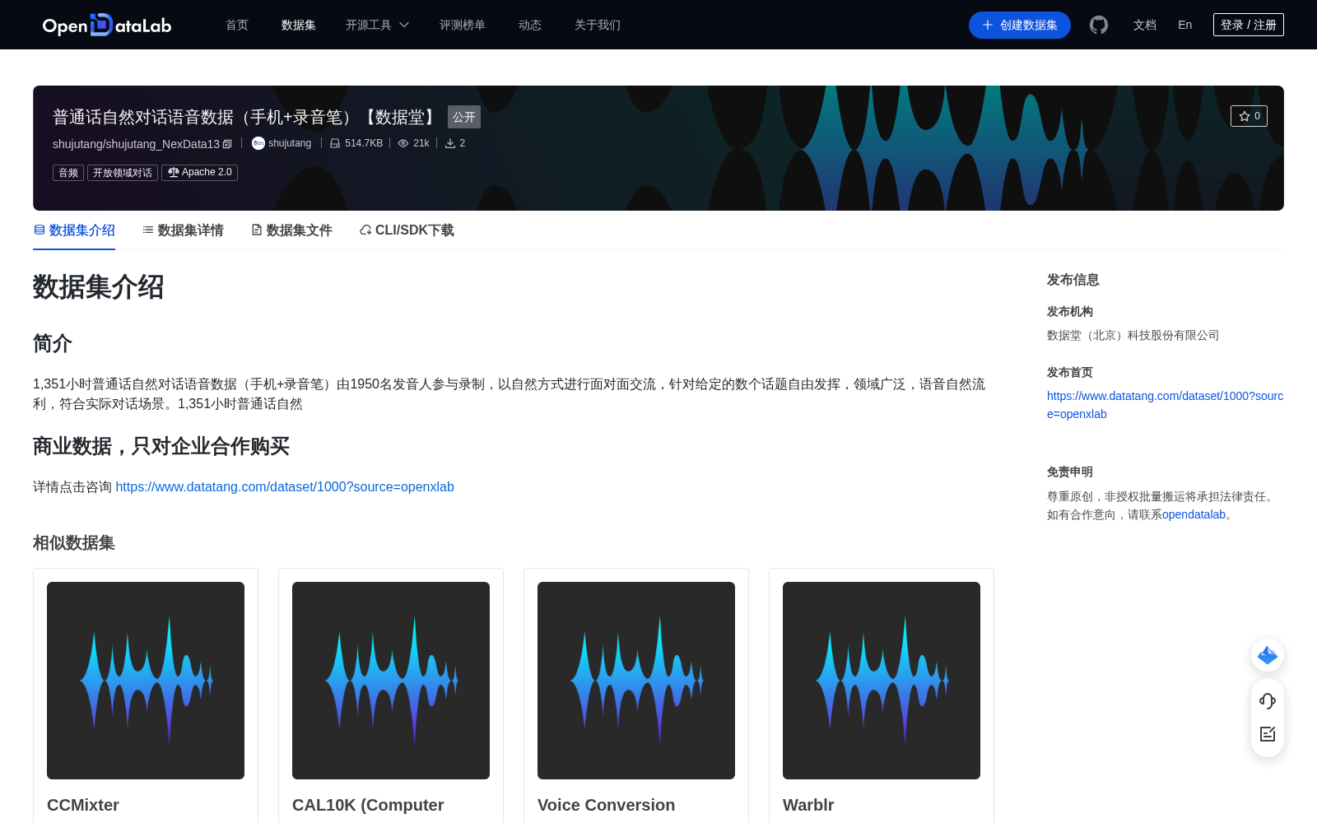Screen dimensions: 1317x823
Task: Click the CAL10K (Computer card title
Action: click(368, 805)
